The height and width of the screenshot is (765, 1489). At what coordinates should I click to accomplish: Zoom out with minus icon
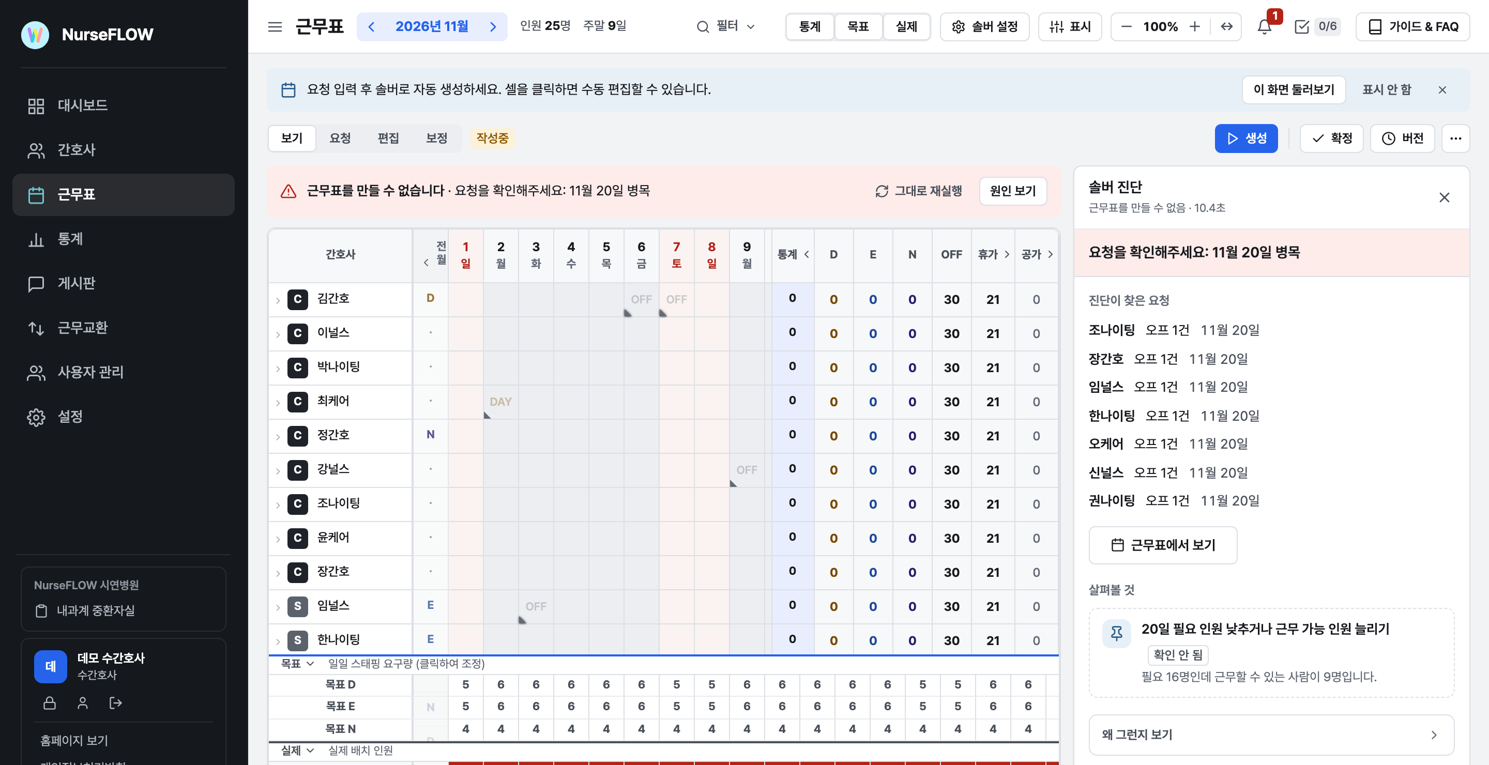[x=1126, y=26]
